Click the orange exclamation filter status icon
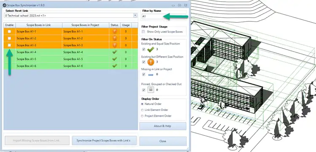This screenshot has height=152, width=316. (x=150, y=62)
